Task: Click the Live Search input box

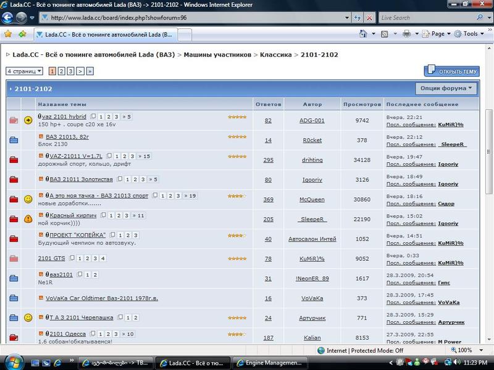Action: pyautogui.click(x=428, y=18)
